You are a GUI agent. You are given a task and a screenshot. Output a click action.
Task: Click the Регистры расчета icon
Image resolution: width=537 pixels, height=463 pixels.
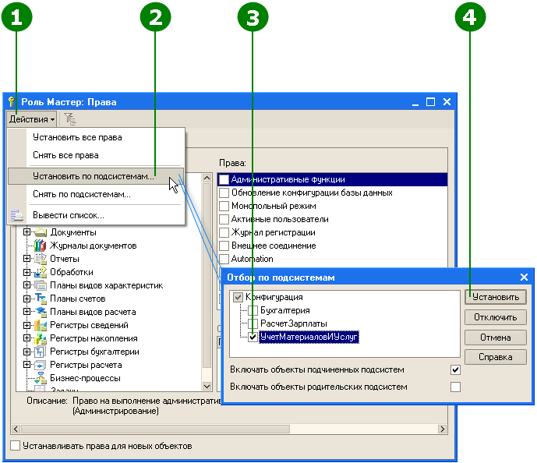click(x=41, y=365)
